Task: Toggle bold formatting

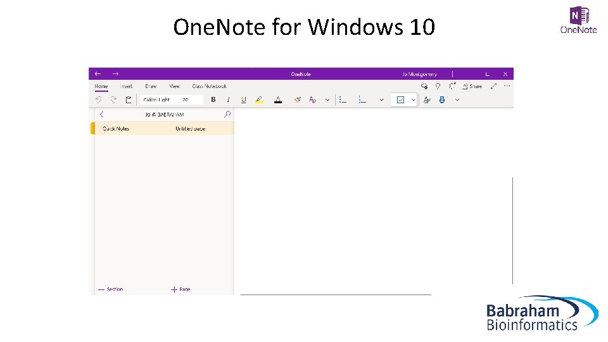Action: pyautogui.click(x=213, y=99)
